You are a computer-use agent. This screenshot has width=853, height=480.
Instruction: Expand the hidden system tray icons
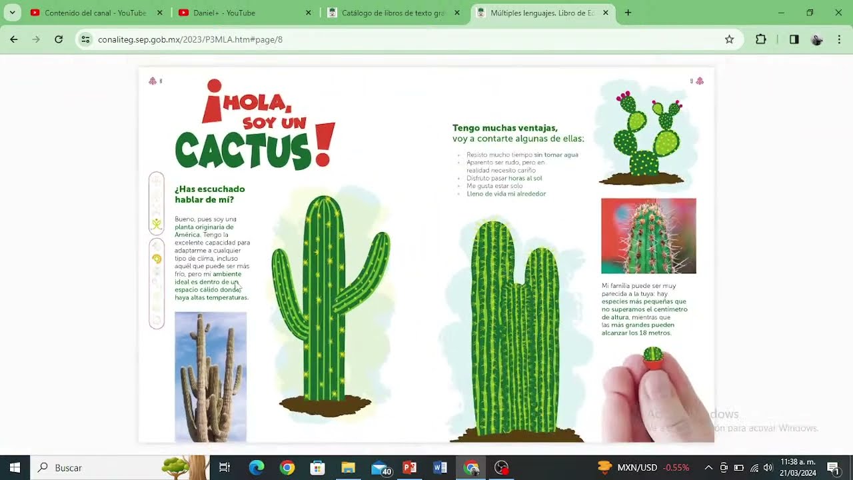(708, 467)
